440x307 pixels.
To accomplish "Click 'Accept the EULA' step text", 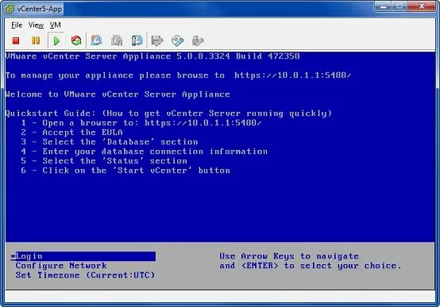I will click(x=83, y=132).
